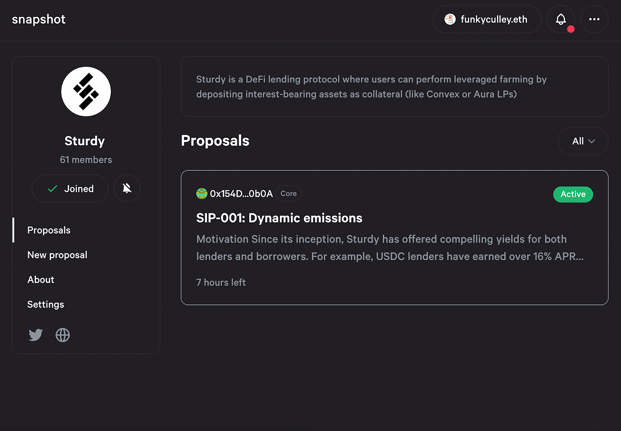Click the notification bell in header

click(x=561, y=19)
